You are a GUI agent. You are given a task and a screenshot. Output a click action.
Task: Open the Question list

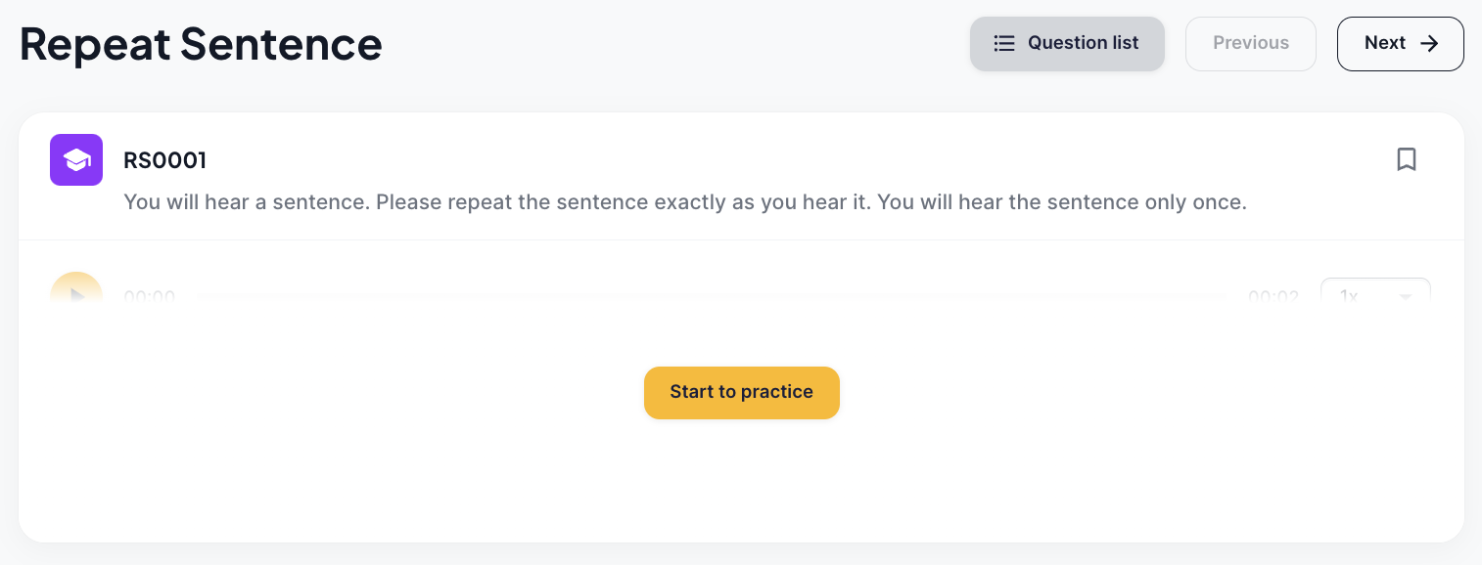pos(1067,44)
